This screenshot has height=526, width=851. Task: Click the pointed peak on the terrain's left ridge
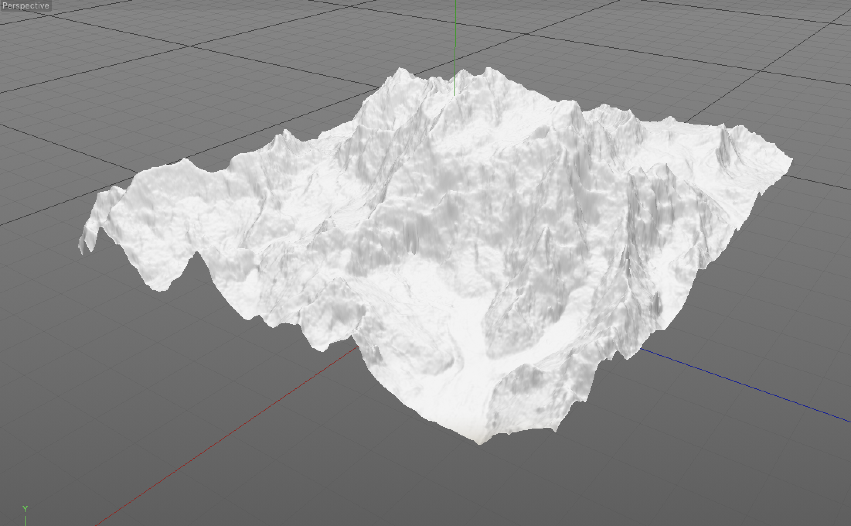(286, 132)
